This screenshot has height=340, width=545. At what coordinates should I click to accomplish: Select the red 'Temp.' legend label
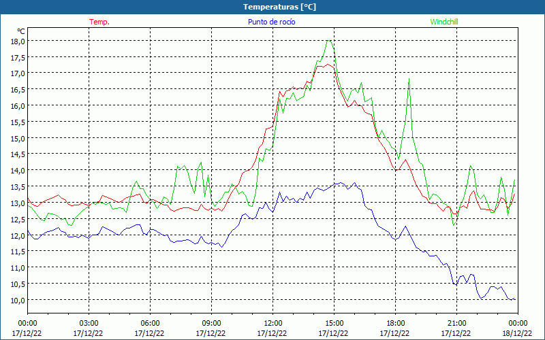point(99,22)
